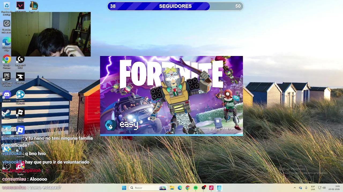
Task: Open the Microsoft Edge desktop shortcut
Action: tap(7, 44)
